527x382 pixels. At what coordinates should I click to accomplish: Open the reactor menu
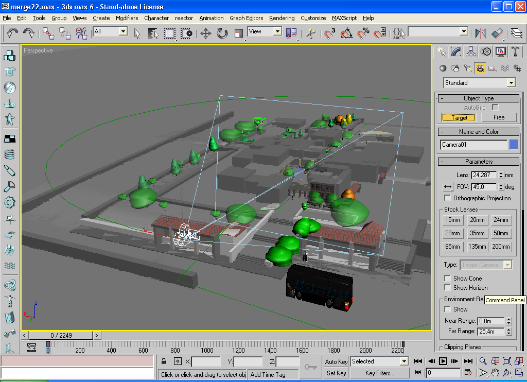pos(184,18)
